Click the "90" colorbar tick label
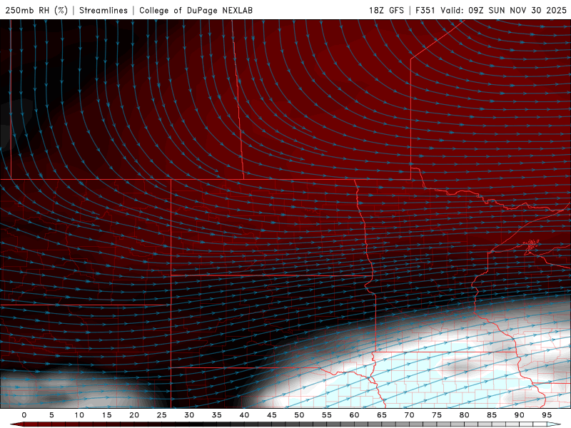 coord(519,415)
